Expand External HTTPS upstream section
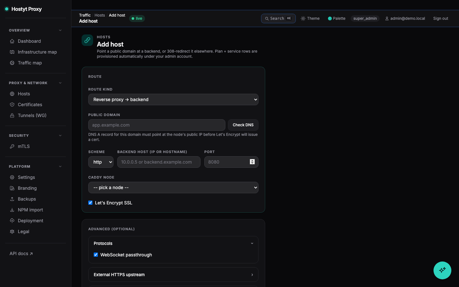 coord(173,275)
